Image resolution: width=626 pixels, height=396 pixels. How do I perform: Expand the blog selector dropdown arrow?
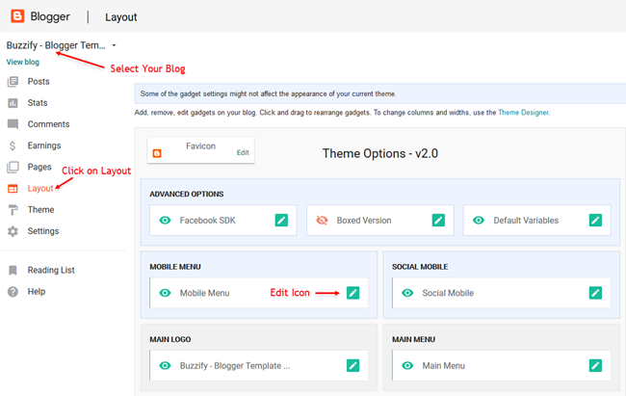tap(114, 45)
